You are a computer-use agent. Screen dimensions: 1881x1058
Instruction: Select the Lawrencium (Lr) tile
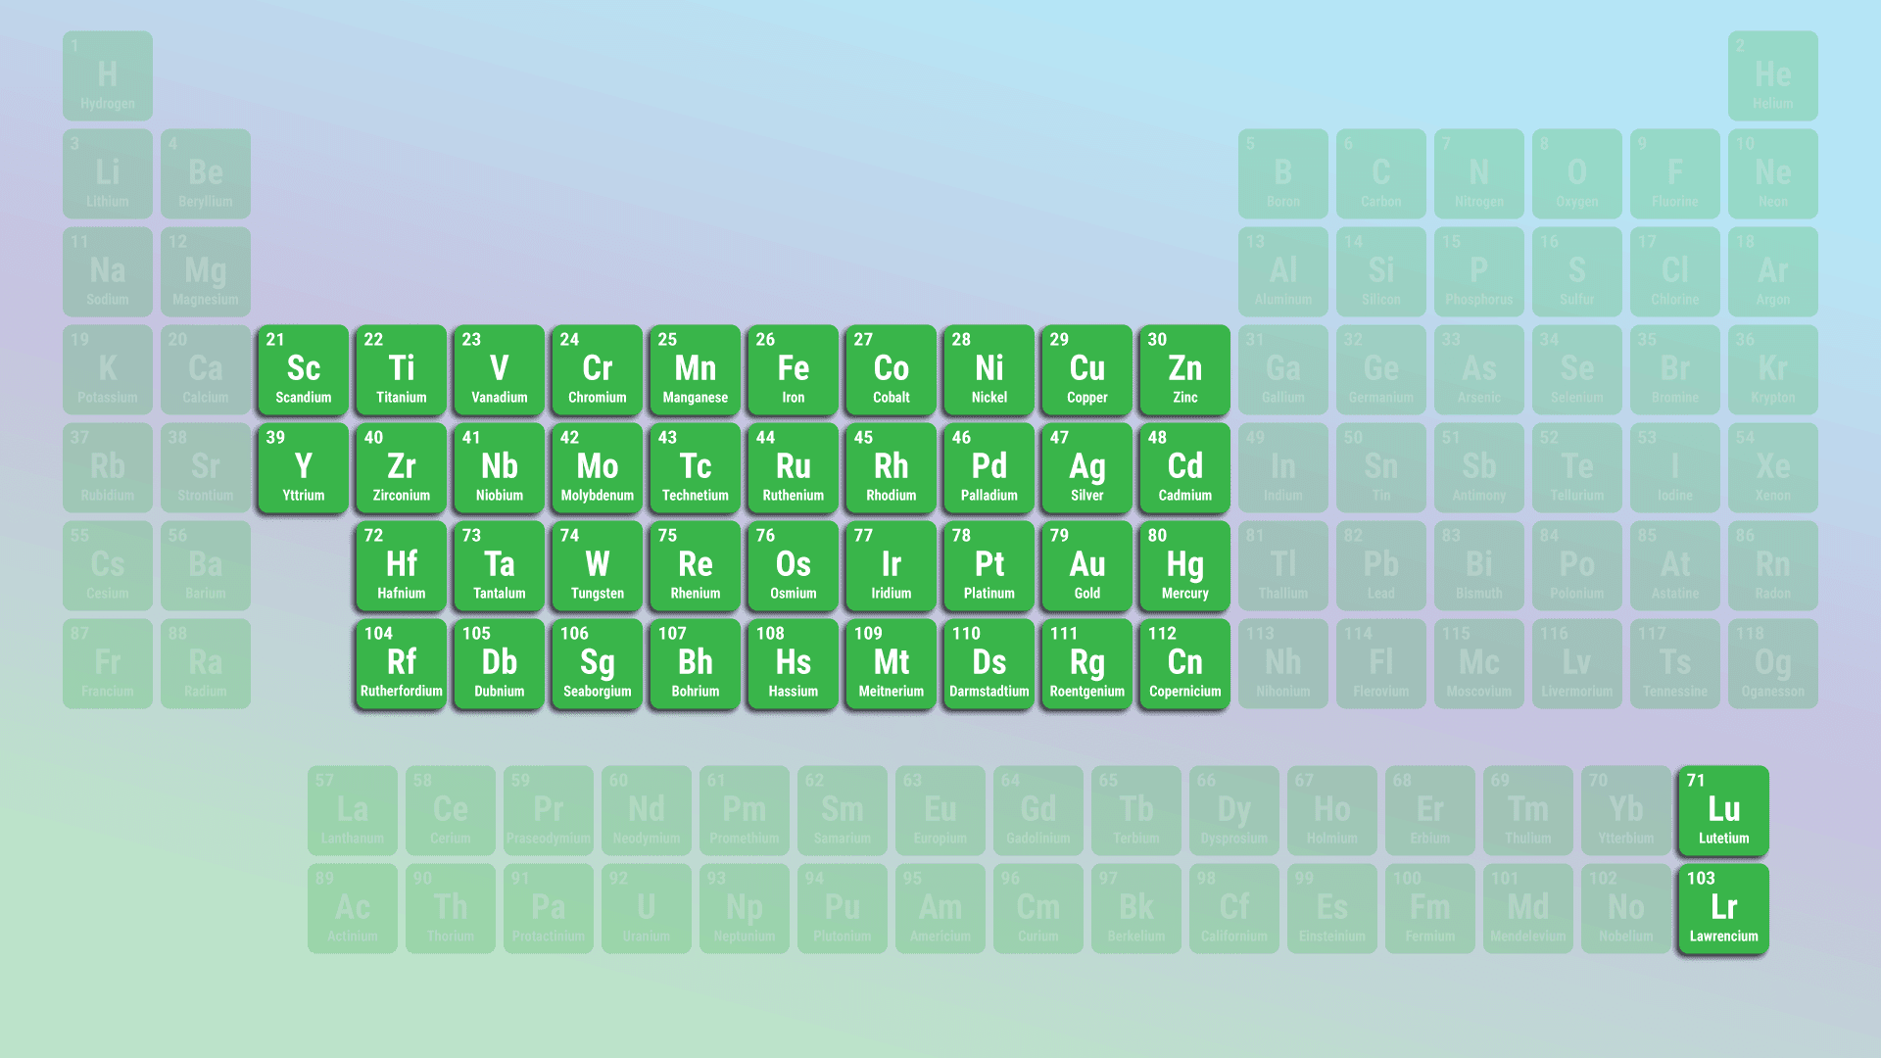[1723, 908]
